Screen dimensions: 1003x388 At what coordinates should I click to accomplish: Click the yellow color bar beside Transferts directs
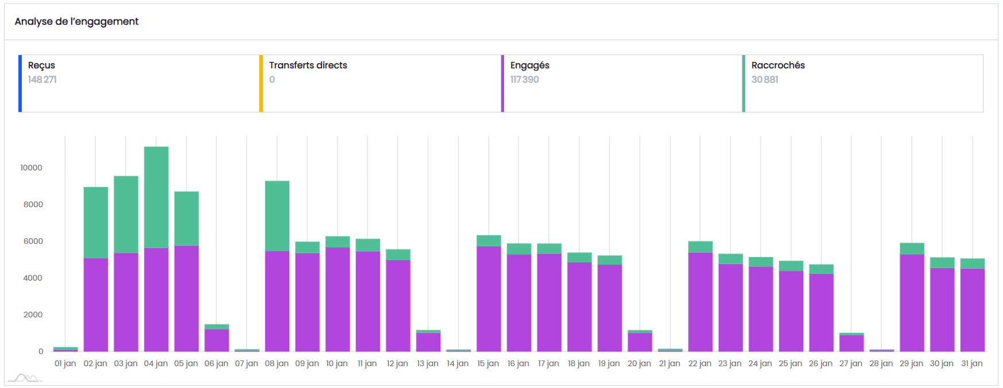[261, 83]
